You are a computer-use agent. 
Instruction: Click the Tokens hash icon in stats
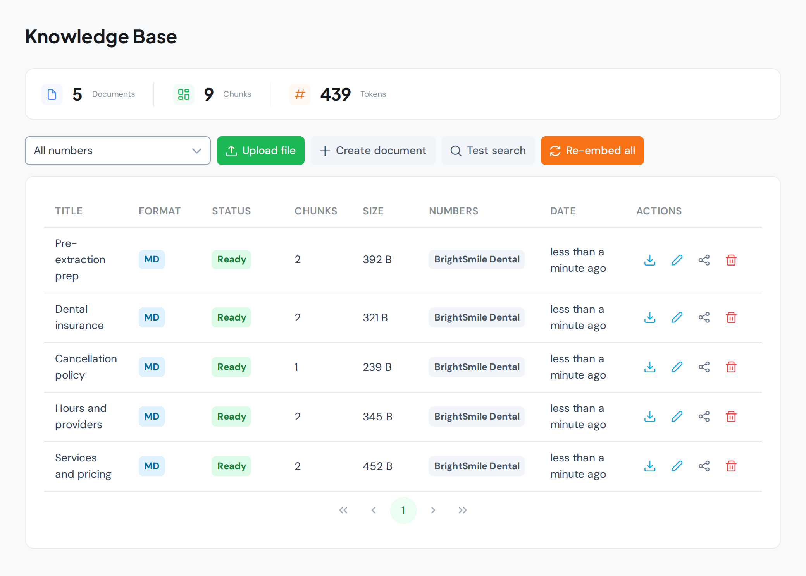point(300,94)
